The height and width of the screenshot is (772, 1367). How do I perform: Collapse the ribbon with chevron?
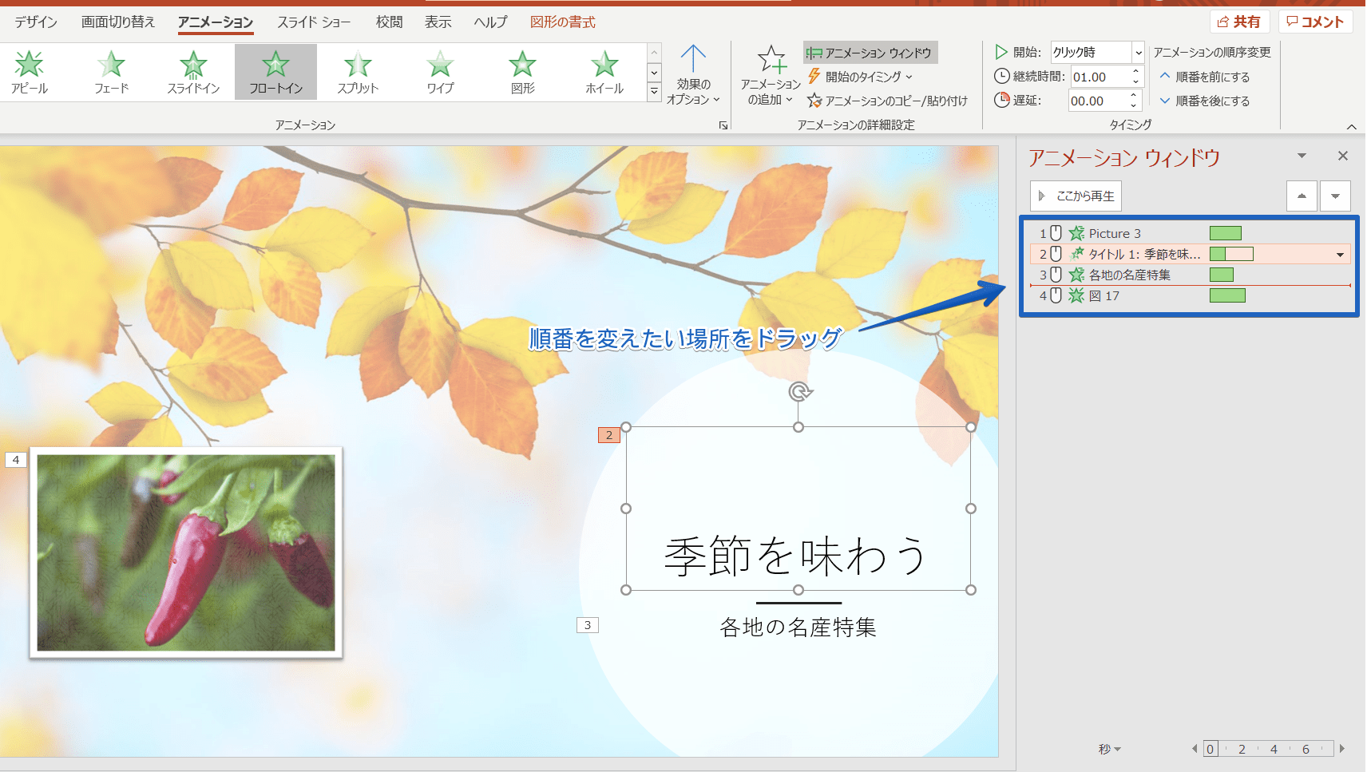1351,126
